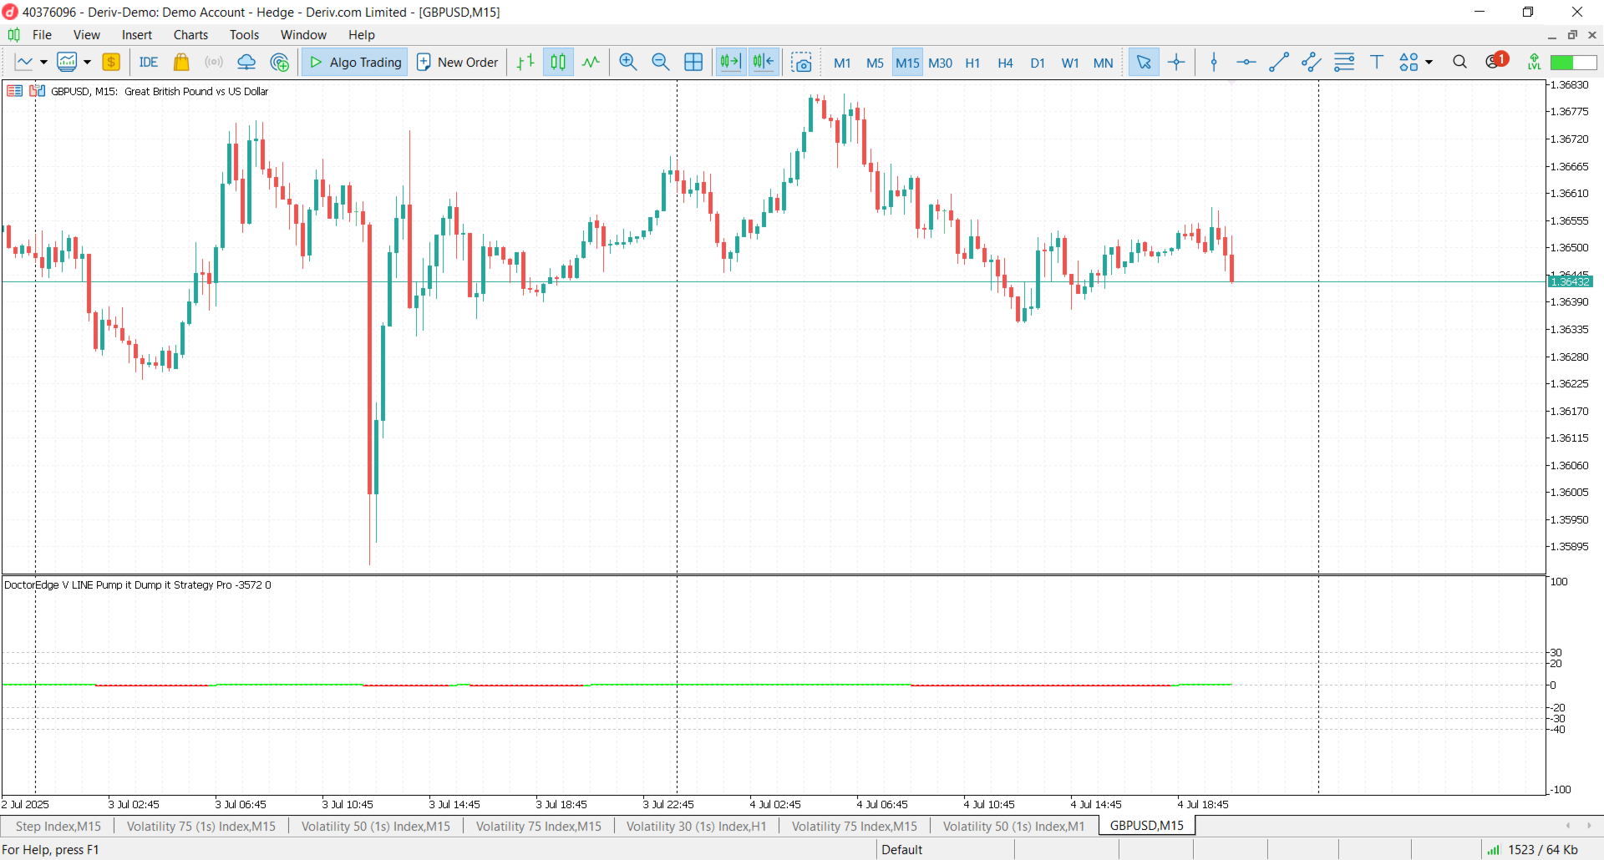Select the crosshair tool
Viewport: 1604px width, 860px height.
pos(1176,62)
